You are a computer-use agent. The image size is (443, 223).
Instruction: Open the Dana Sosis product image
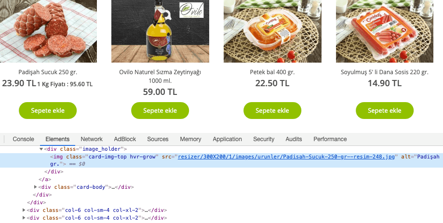385,31
